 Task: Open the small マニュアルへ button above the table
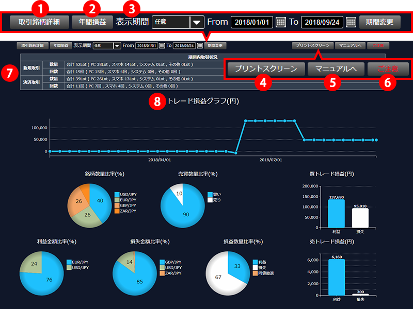[350, 45]
